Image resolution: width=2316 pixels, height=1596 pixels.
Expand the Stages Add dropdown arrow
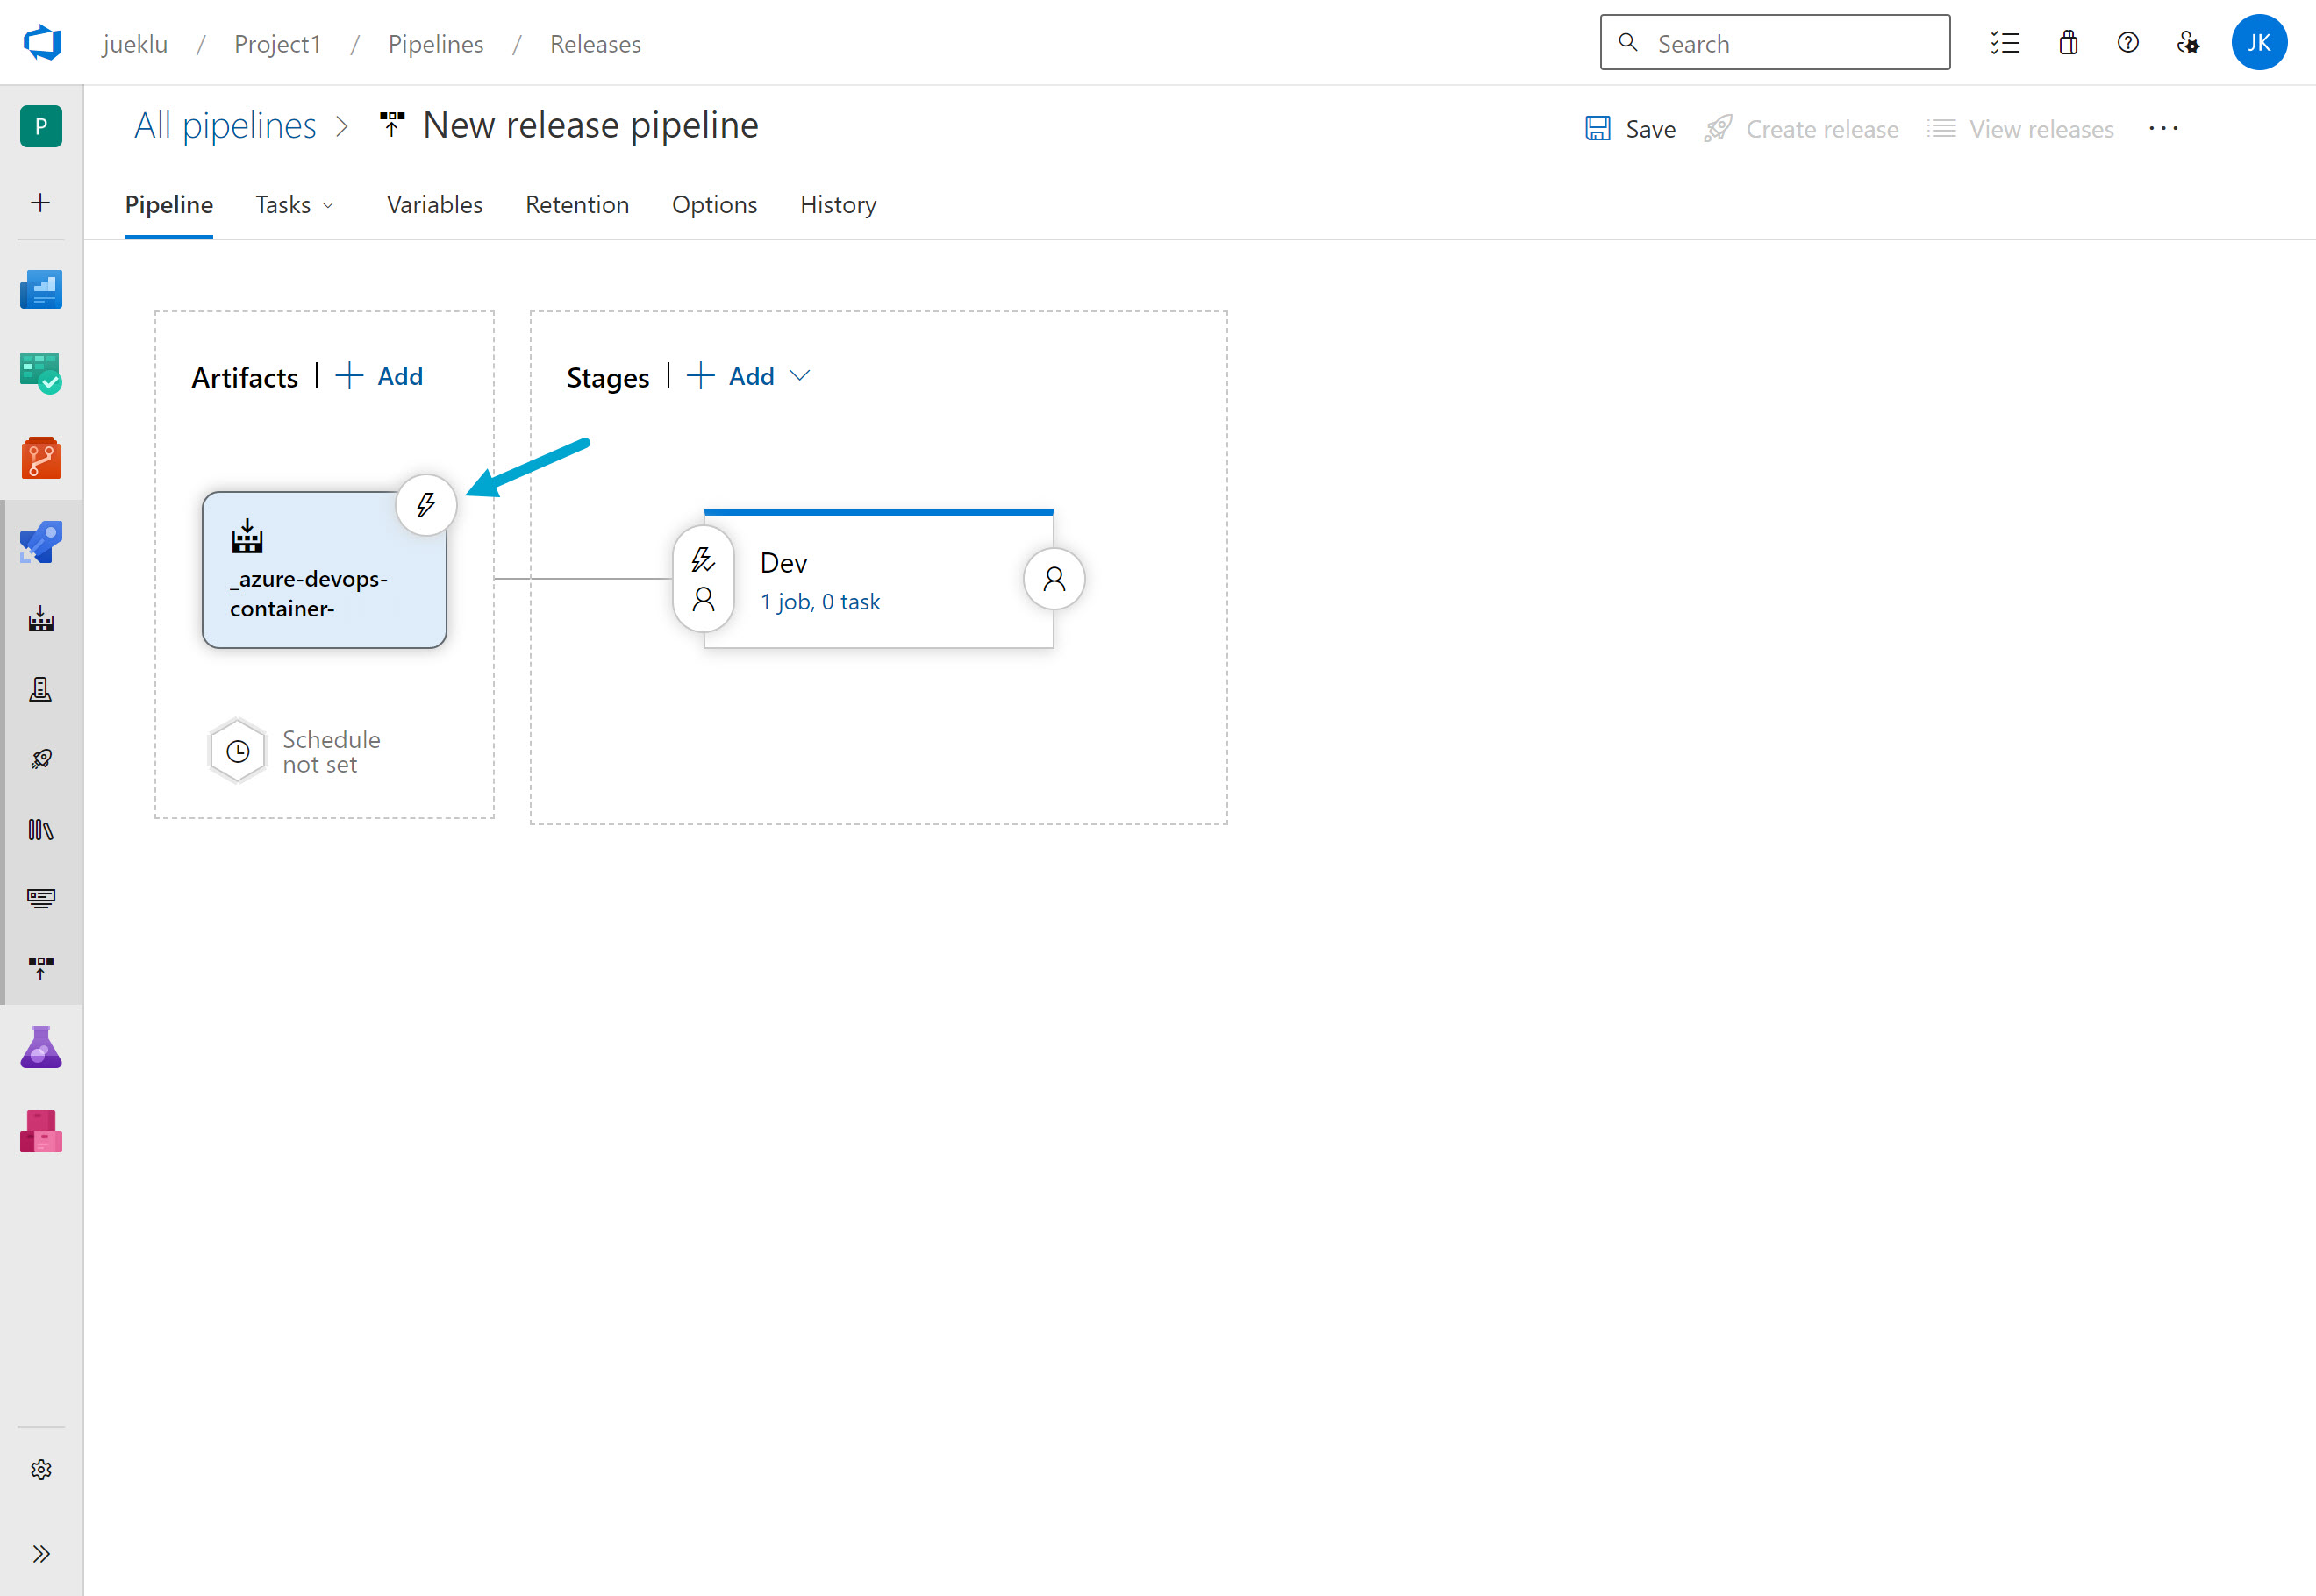click(799, 376)
